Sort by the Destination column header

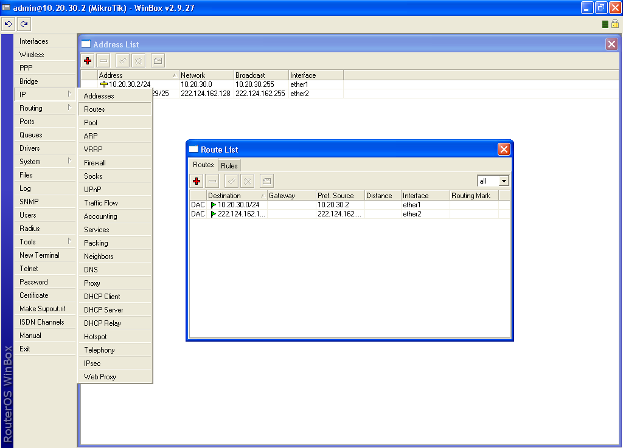point(237,196)
